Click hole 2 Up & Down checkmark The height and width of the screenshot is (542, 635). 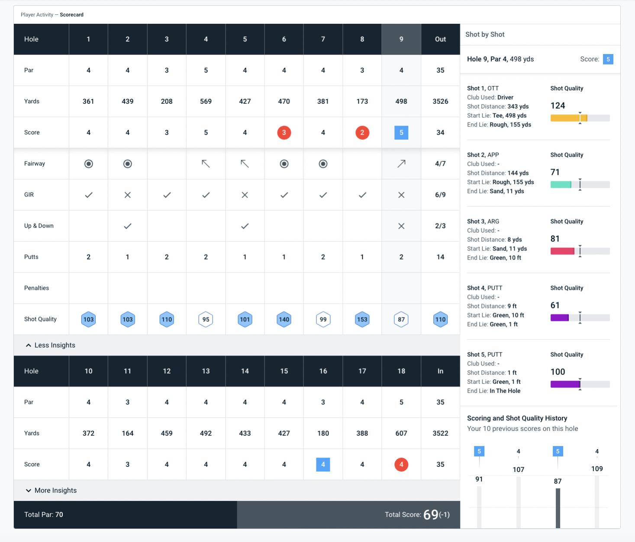[x=128, y=226]
